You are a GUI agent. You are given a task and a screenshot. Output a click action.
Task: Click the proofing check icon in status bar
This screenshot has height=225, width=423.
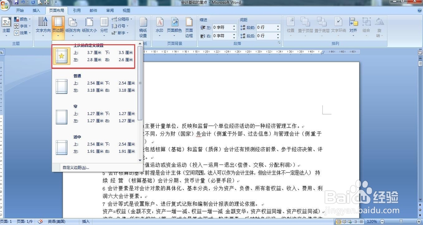pos(40,222)
